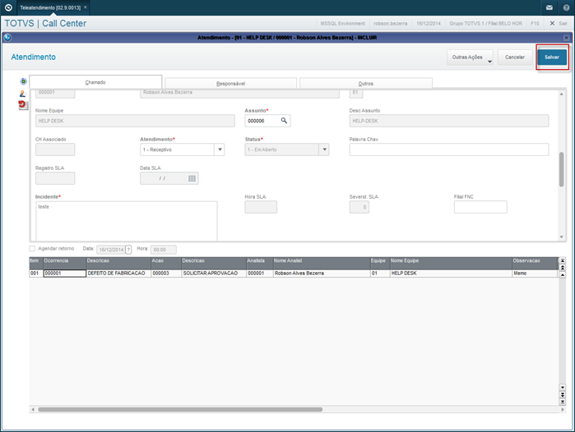Image resolution: width=575 pixels, height=432 pixels.
Task: Expand the Atendimento type dropdown
Action: pyautogui.click(x=220, y=149)
